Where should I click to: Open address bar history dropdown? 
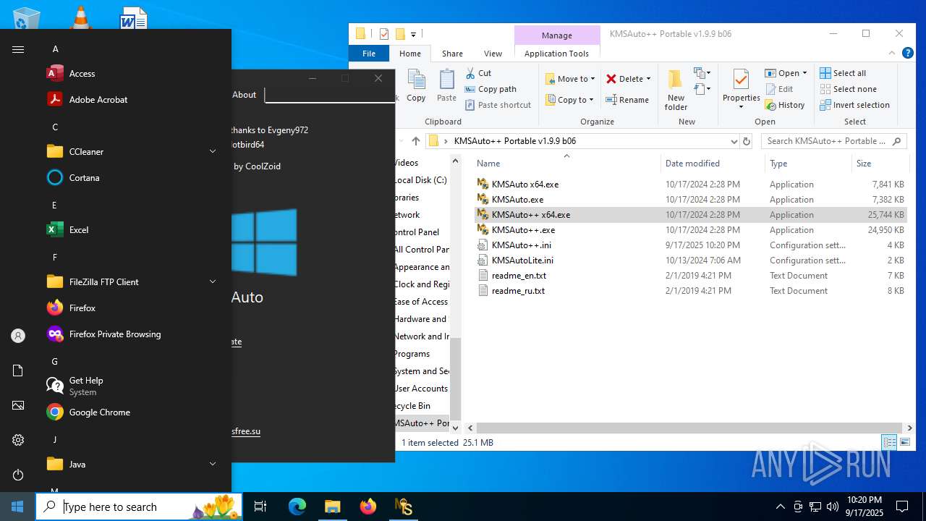[x=734, y=141]
